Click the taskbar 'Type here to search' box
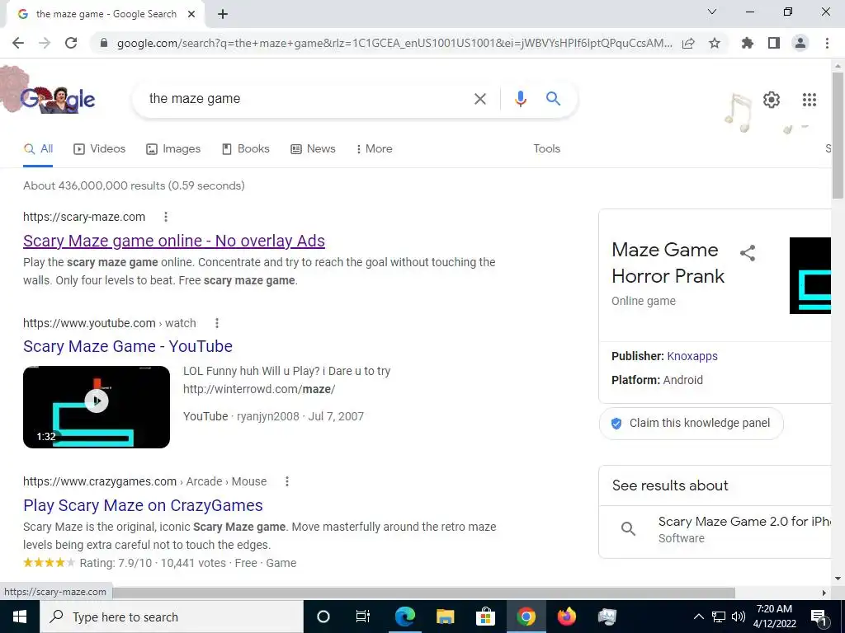845x633 pixels. 172,617
